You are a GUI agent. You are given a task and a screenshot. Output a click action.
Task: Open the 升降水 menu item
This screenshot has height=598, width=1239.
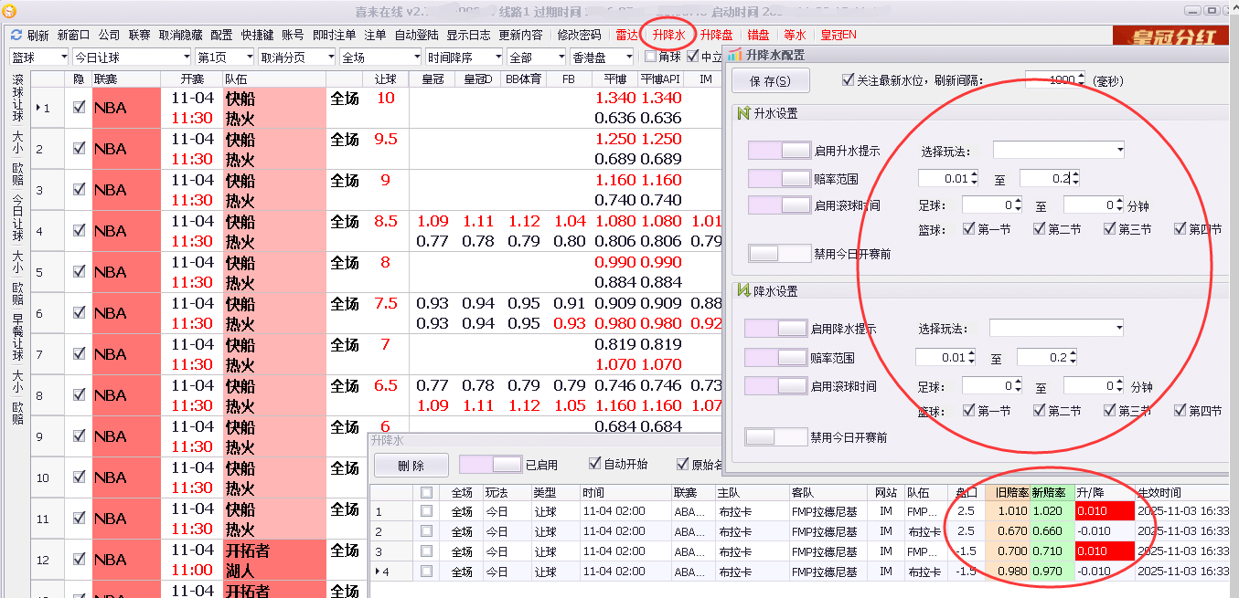(668, 35)
